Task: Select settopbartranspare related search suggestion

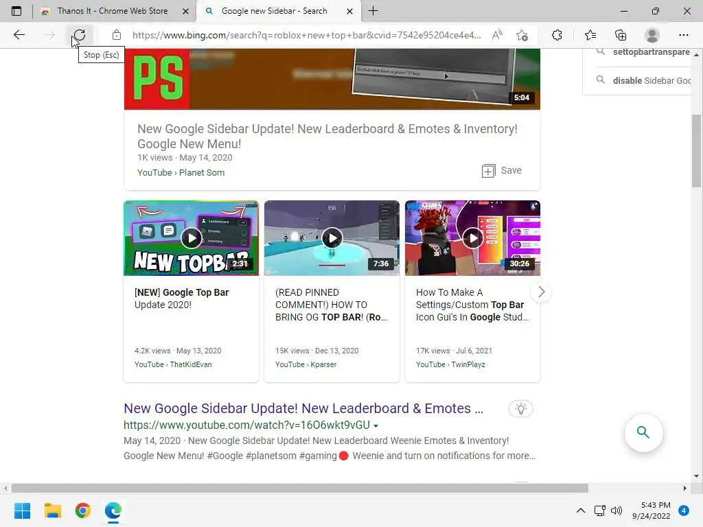Action: (643, 52)
